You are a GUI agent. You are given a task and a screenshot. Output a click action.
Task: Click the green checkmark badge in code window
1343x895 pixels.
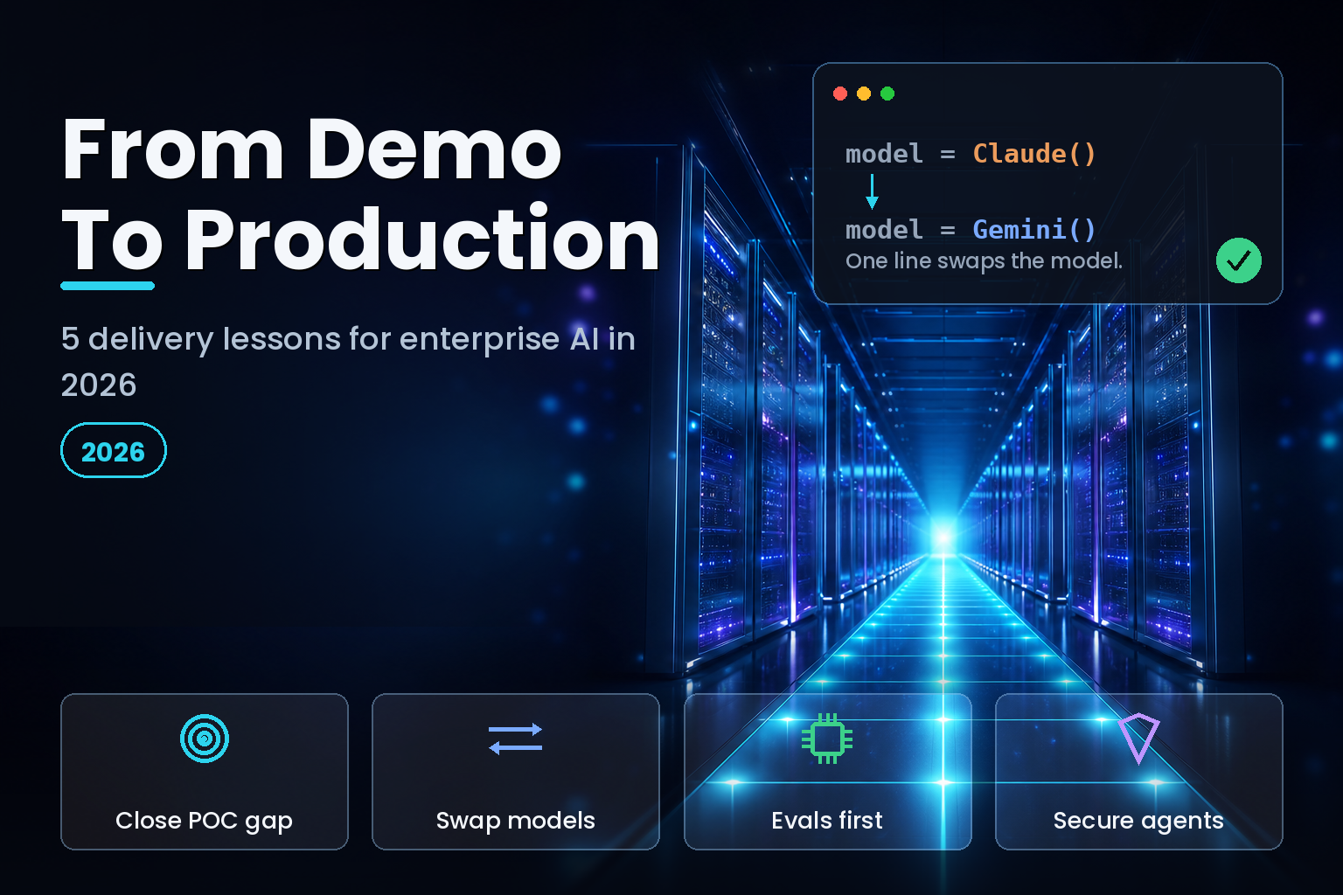(x=1239, y=260)
